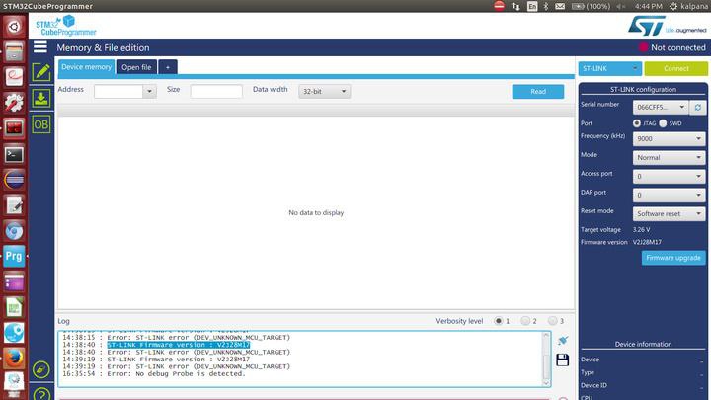This screenshot has width=711, height=400.
Task: Expand the DAP port dropdown
Action: point(669,195)
